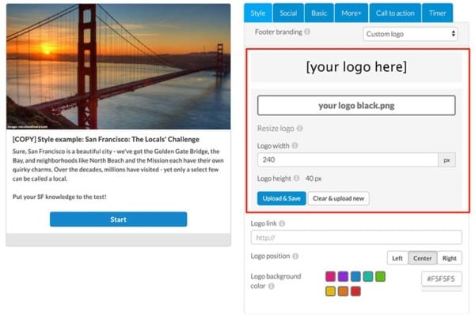Click the Logo link http:// field
The image size is (475, 315).
click(356, 238)
